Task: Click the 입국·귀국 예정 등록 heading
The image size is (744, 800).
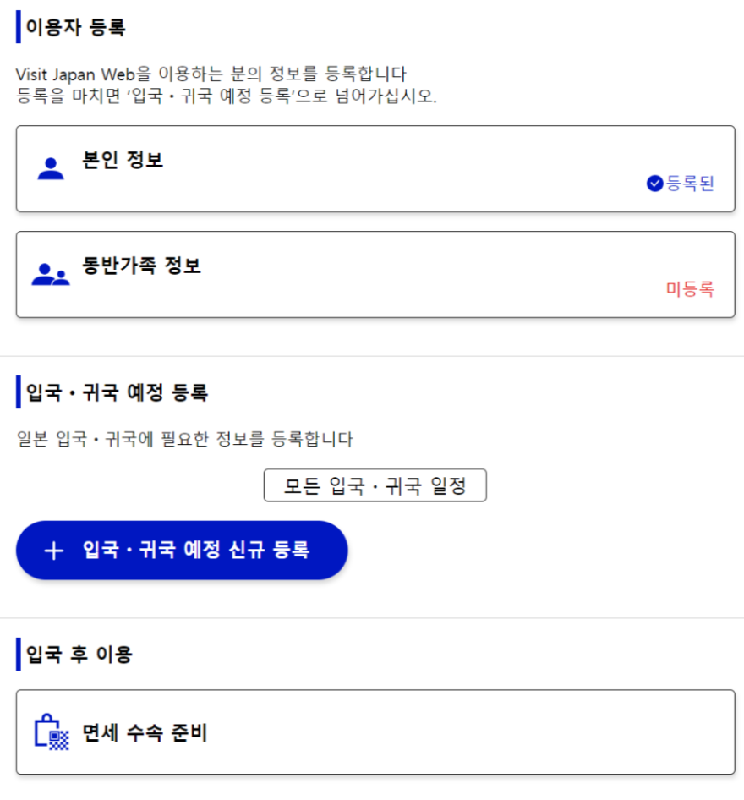Action: [x=101, y=392]
